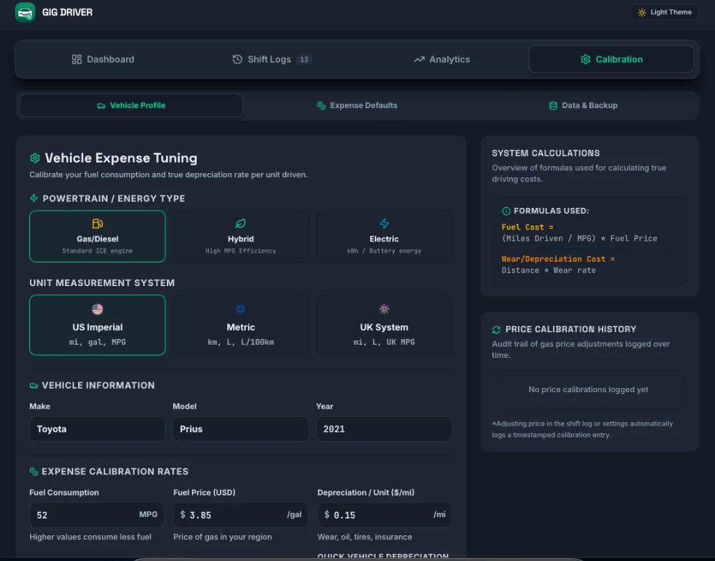Choose the Hybrid powertrain option
The height and width of the screenshot is (561, 715).
(x=241, y=236)
